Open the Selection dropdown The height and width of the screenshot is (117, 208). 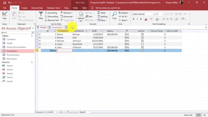(x=67, y=13)
